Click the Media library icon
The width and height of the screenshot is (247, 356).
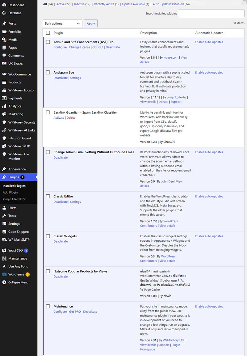(x=4, y=40)
